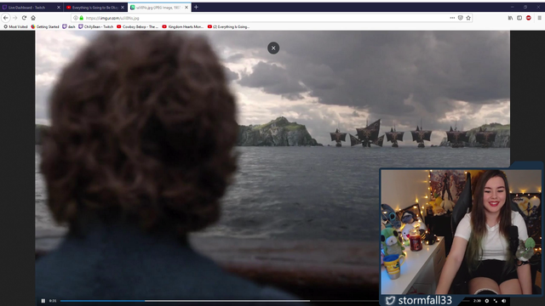545x306 pixels.
Task: Open the red adblock extension icon
Action: pyautogui.click(x=528, y=18)
